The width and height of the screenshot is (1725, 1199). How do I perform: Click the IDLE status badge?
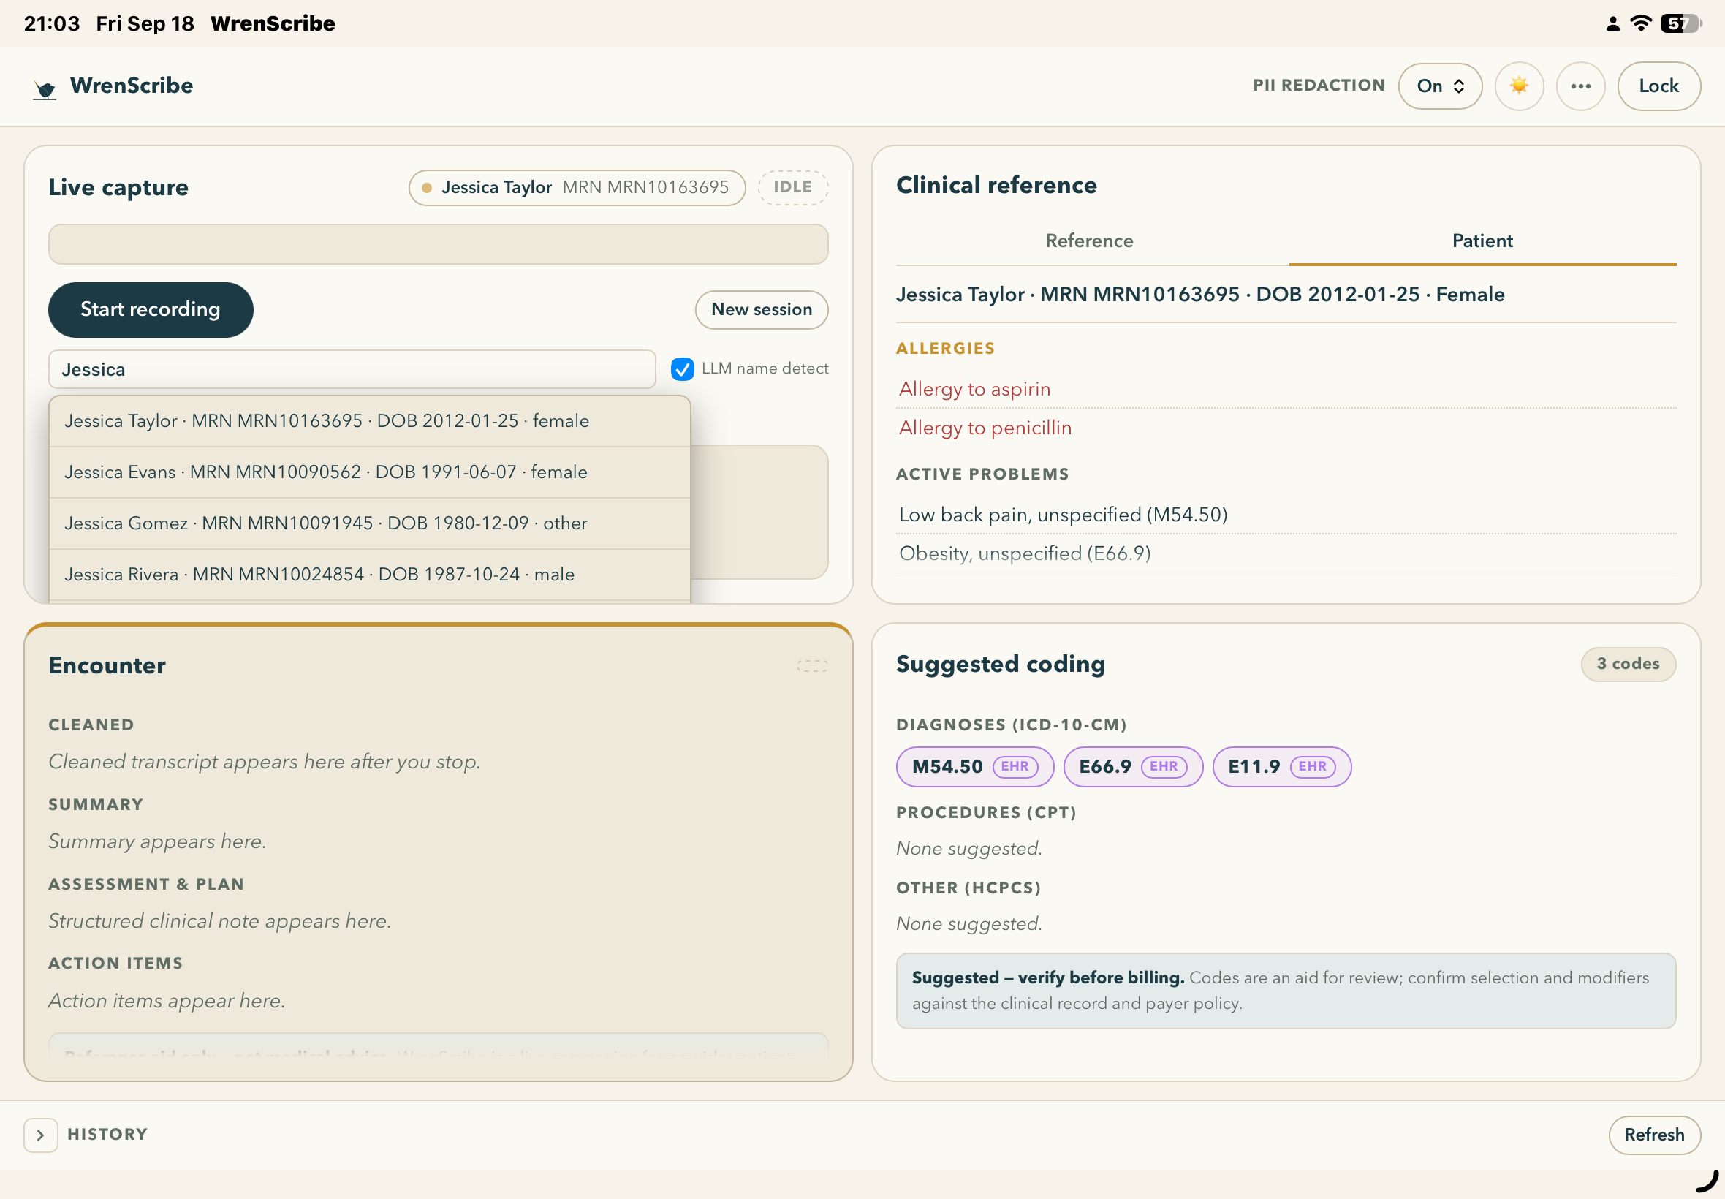793,188
